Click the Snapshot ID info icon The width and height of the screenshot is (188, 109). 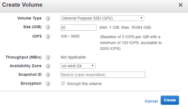48,75
